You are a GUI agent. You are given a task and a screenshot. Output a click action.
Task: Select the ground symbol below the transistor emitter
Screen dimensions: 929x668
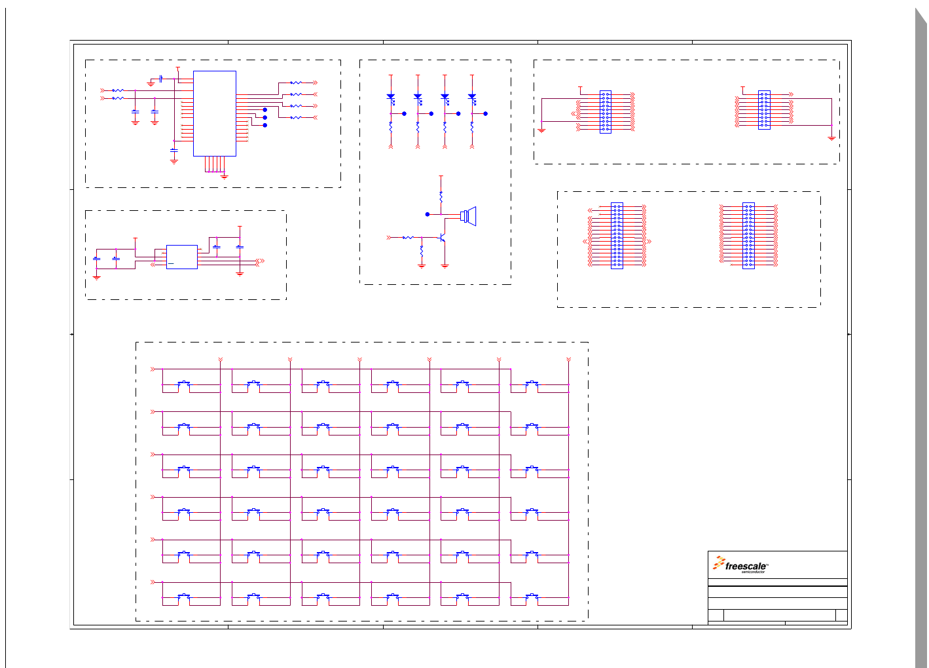[445, 265]
